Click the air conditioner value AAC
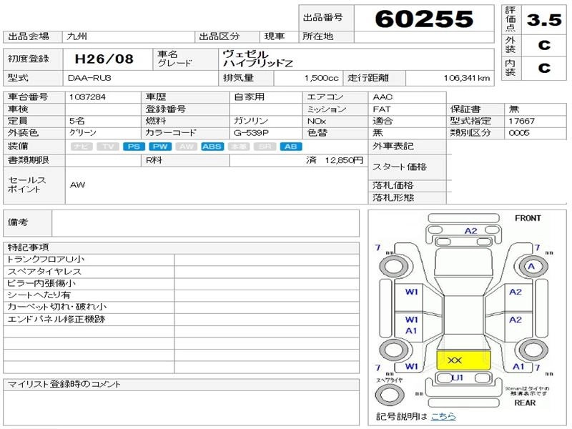The height and width of the screenshot is (429, 572). (x=383, y=97)
